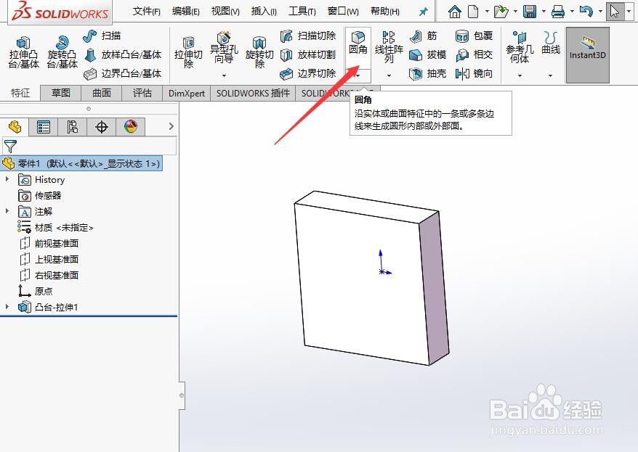This screenshot has width=638, height=452.
Task: Expand the 注解 (Annotations) tree node
Action: coord(7,211)
